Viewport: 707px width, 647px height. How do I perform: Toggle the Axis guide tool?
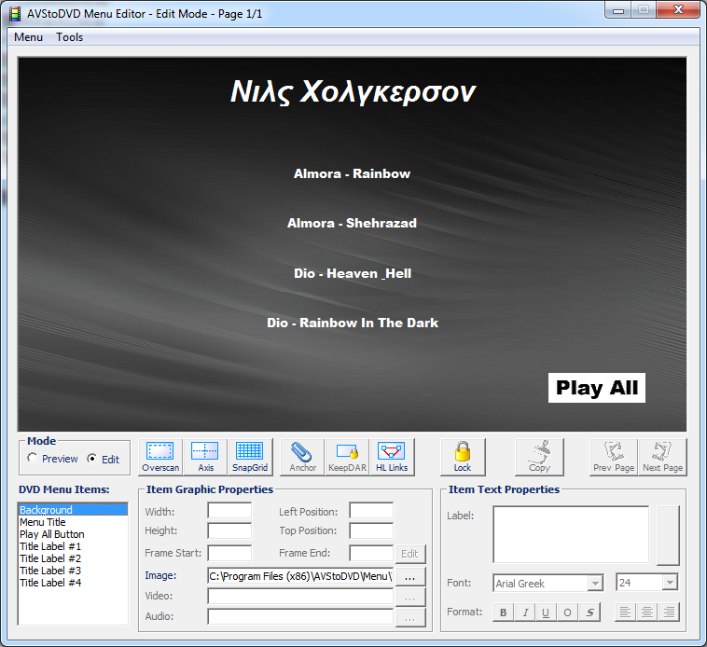[205, 457]
